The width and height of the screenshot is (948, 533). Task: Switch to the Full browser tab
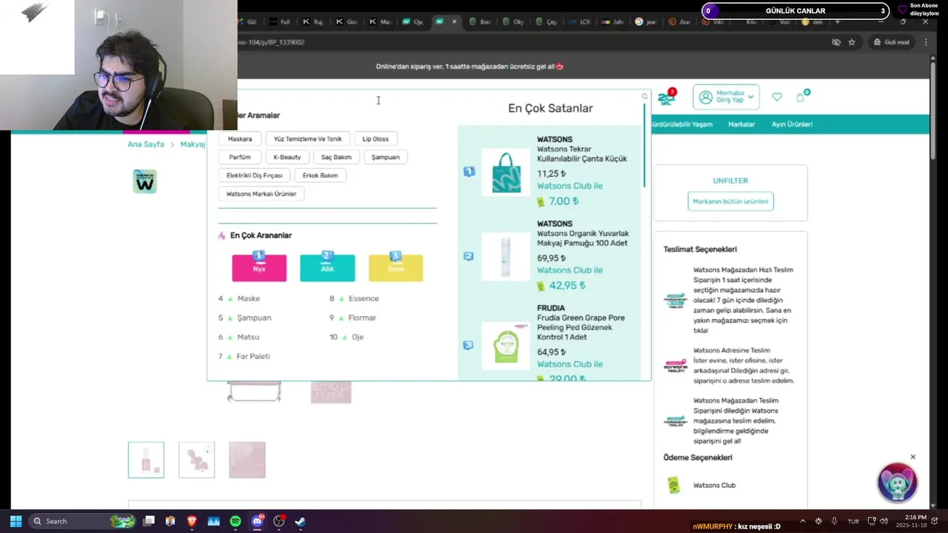[280, 21]
